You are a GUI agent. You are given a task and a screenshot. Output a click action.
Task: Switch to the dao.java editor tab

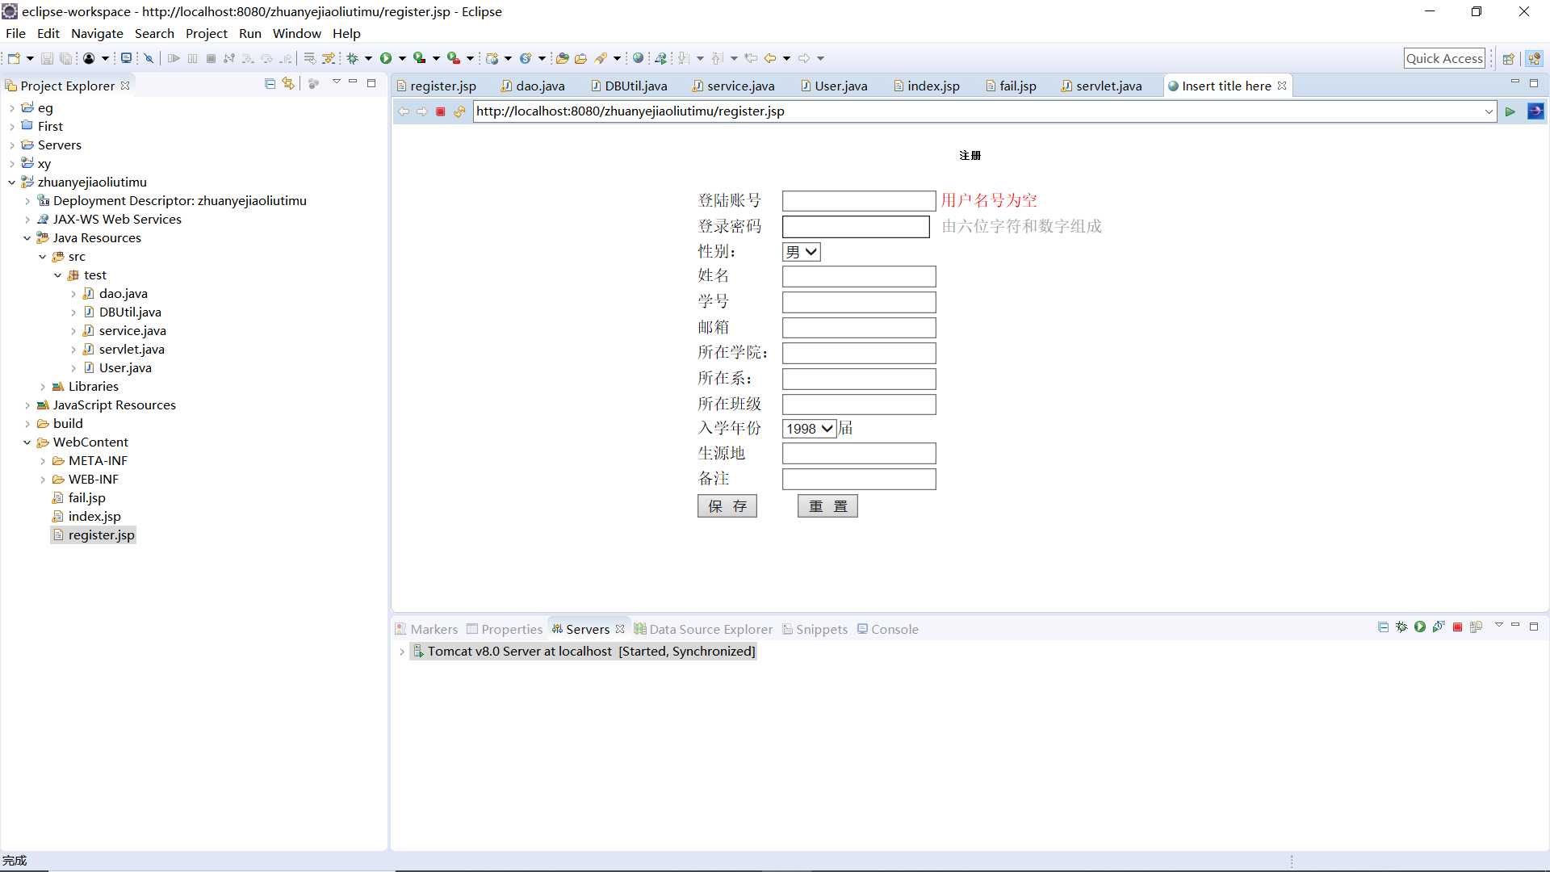click(533, 86)
